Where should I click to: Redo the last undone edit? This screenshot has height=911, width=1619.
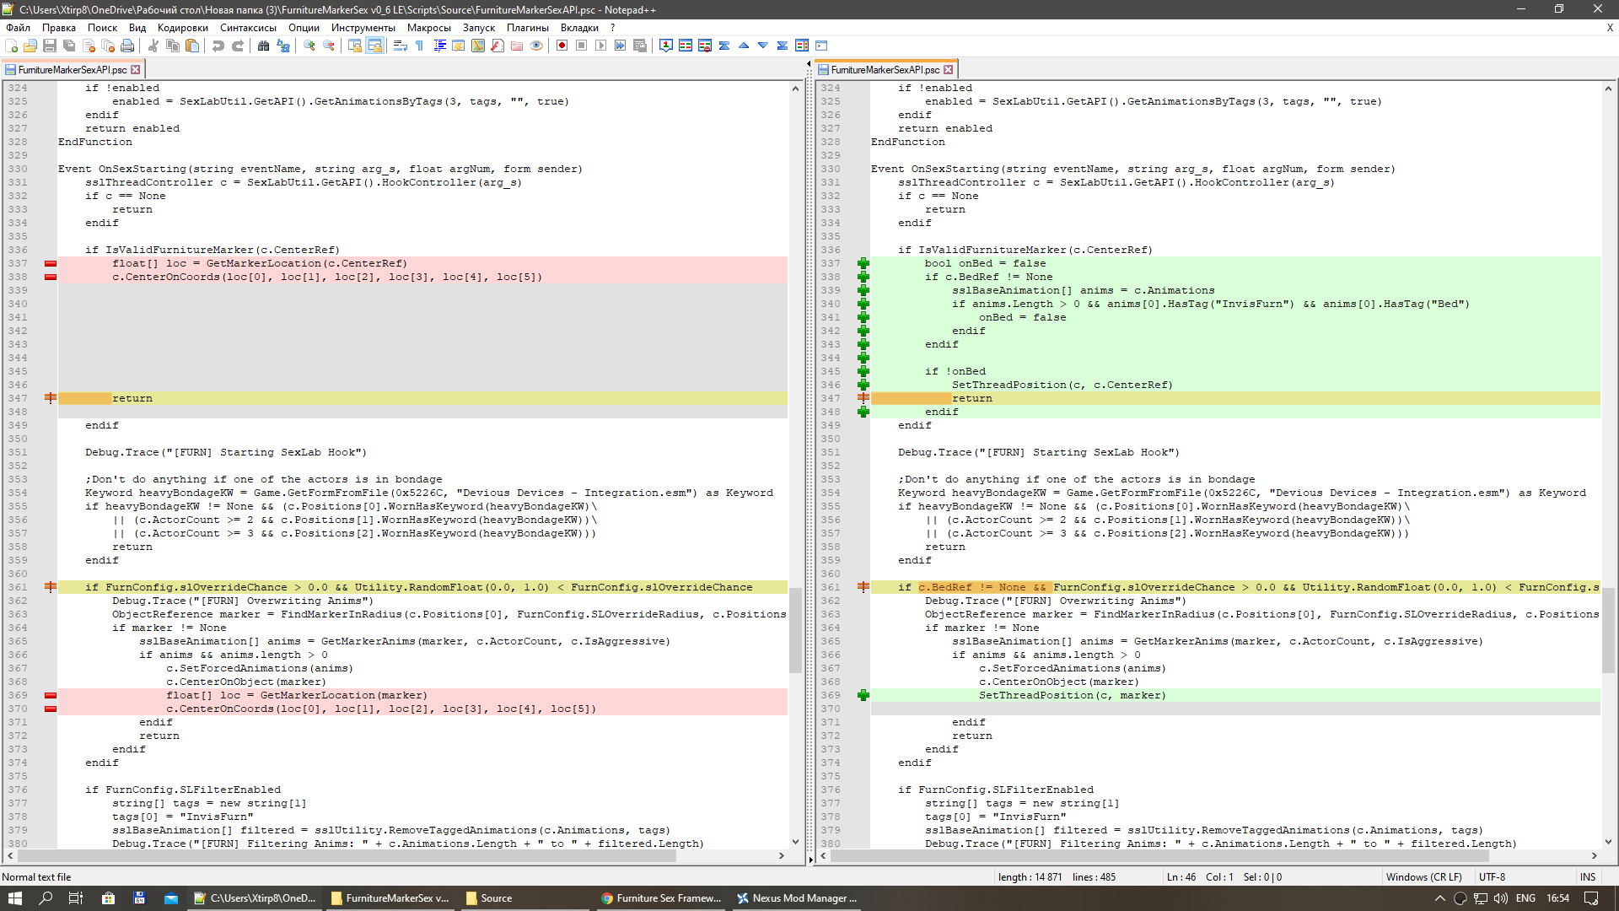coord(238,46)
